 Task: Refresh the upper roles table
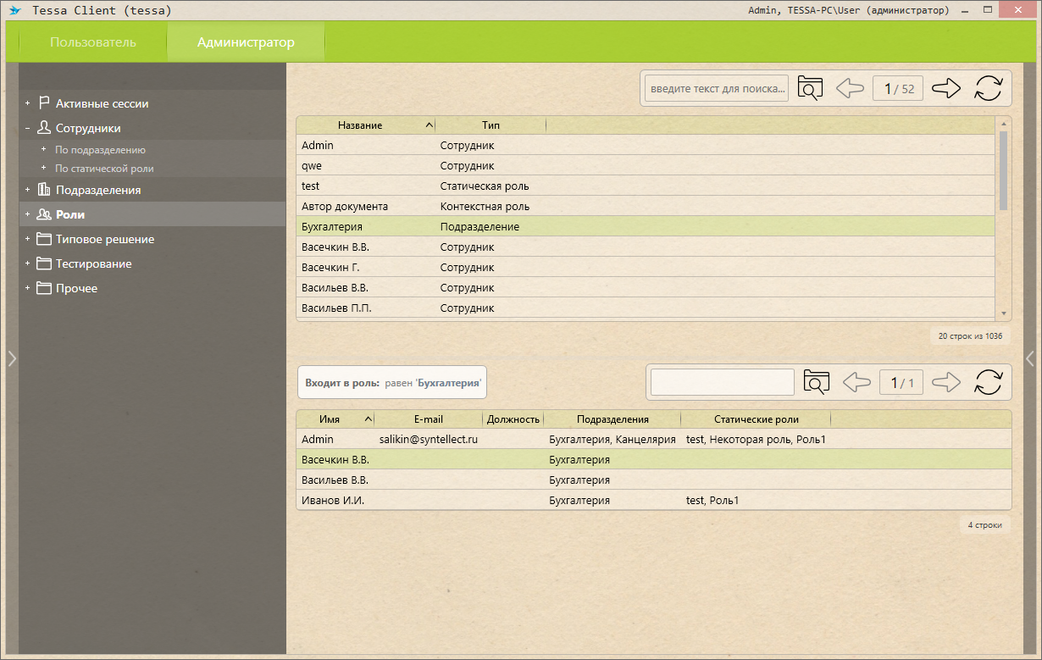click(x=989, y=88)
